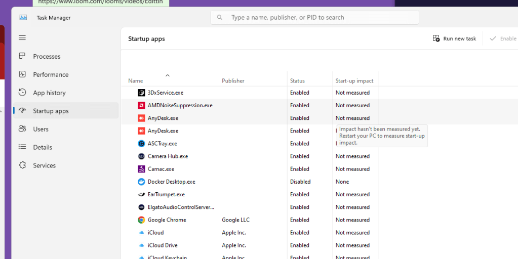
Task: Click Not measured for EarTrumpet.exe
Action: click(352, 195)
